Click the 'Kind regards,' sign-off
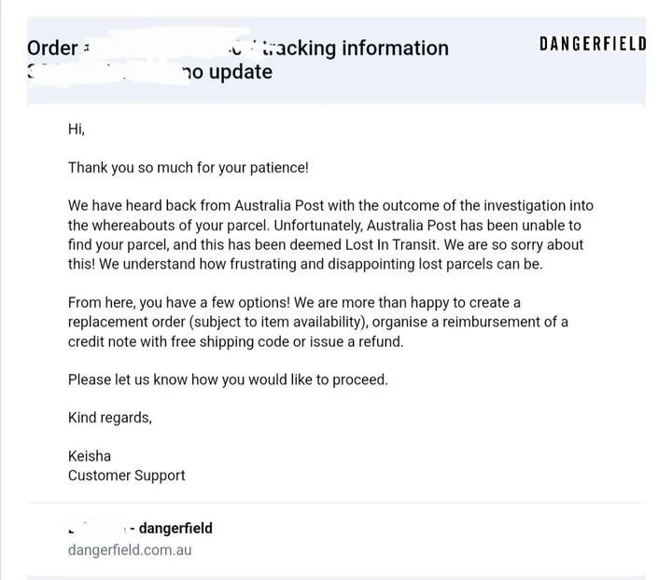Image resolution: width=672 pixels, height=580 pixels. point(110,419)
